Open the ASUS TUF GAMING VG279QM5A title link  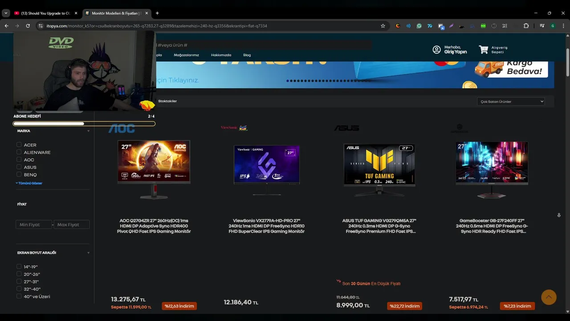pyautogui.click(x=379, y=226)
